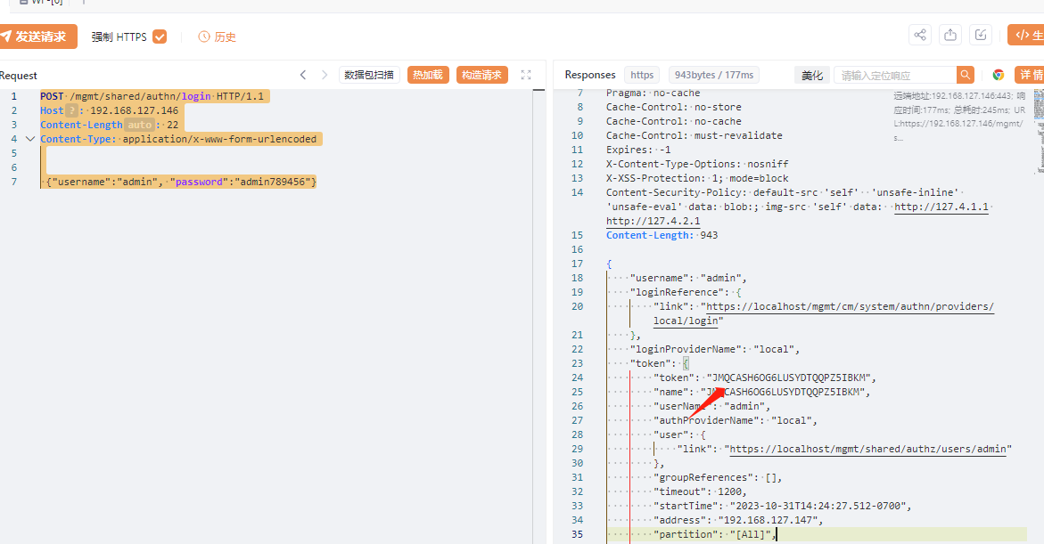Click the export upload icon in top toolbar
This screenshot has width=1044, height=544.
point(950,35)
